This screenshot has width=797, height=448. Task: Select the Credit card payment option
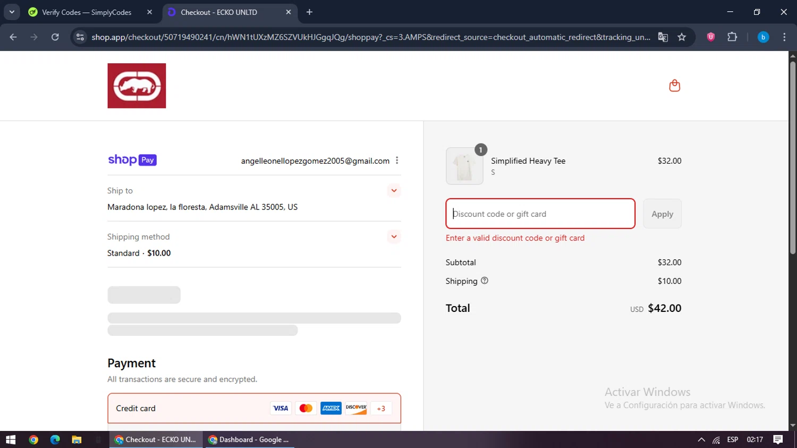[x=254, y=408]
